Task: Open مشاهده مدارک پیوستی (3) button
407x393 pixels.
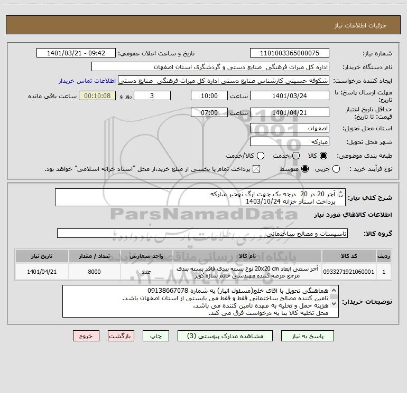Action: 225,336
